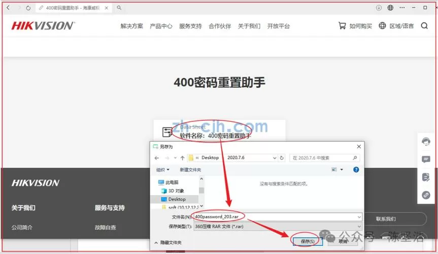Open the 产品中心 menu
This screenshot has height=254, width=438.
tap(161, 26)
